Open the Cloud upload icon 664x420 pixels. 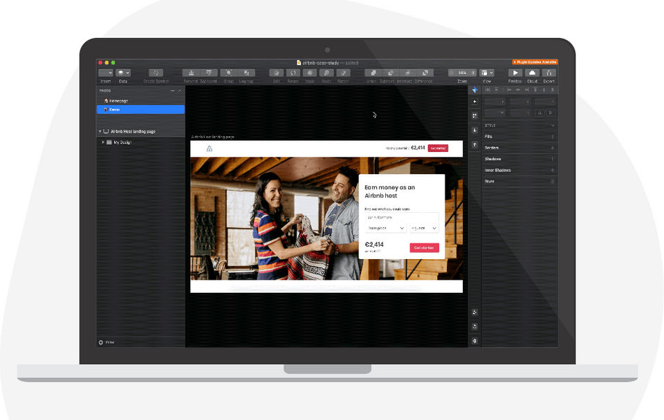(532, 73)
